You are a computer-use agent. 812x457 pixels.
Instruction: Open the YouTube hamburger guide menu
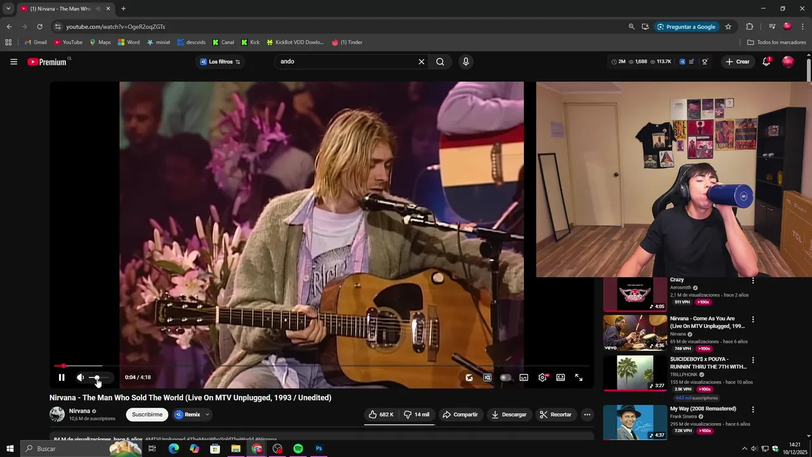pyautogui.click(x=13, y=62)
